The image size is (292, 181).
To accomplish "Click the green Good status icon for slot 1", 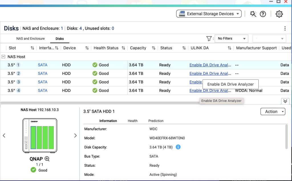I will tap(95, 65).
